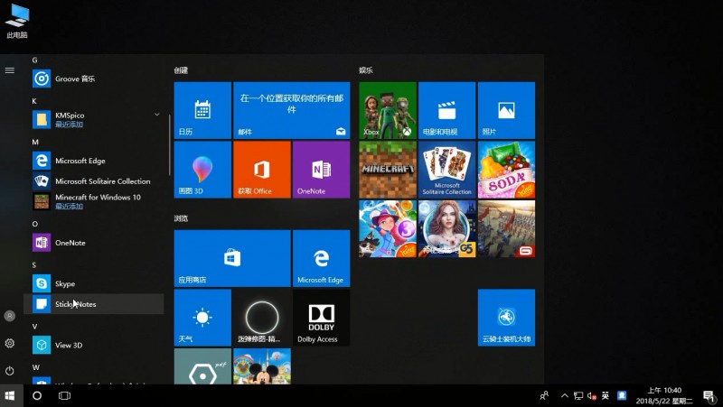Open Skype from the app list
Screen dimensions: 723x407
94,283
